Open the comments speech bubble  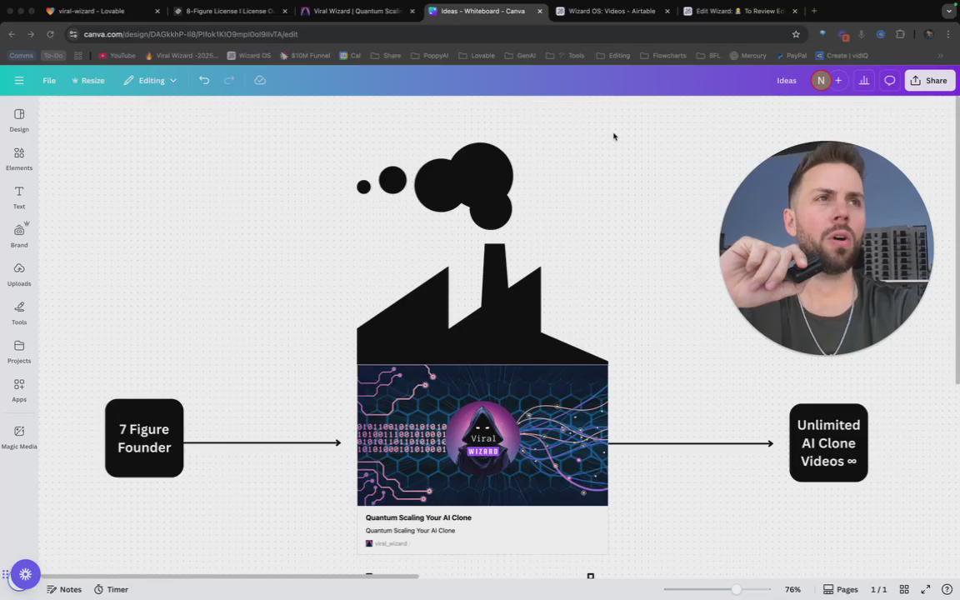[x=890, y=80]
